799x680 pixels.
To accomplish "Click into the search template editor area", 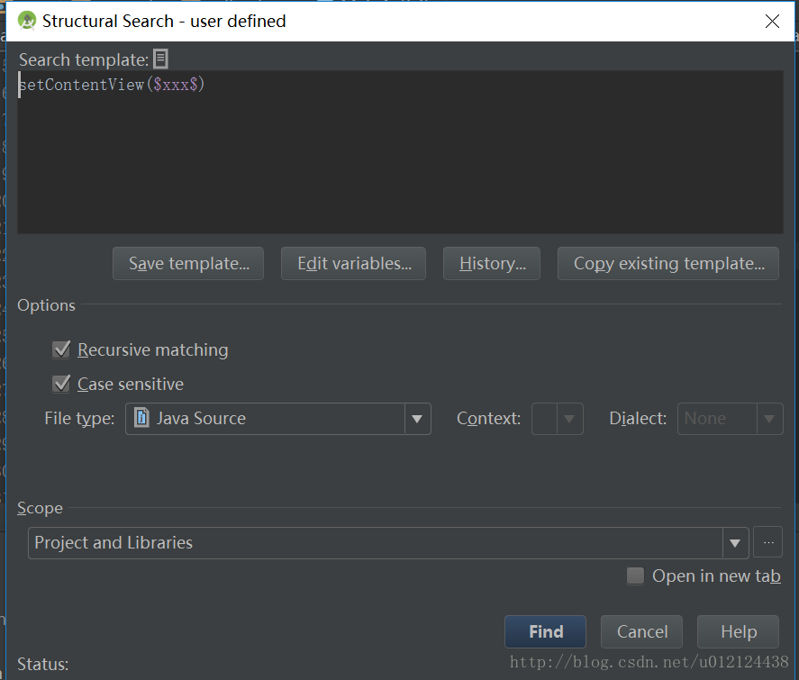I will [x=400, y=152].
